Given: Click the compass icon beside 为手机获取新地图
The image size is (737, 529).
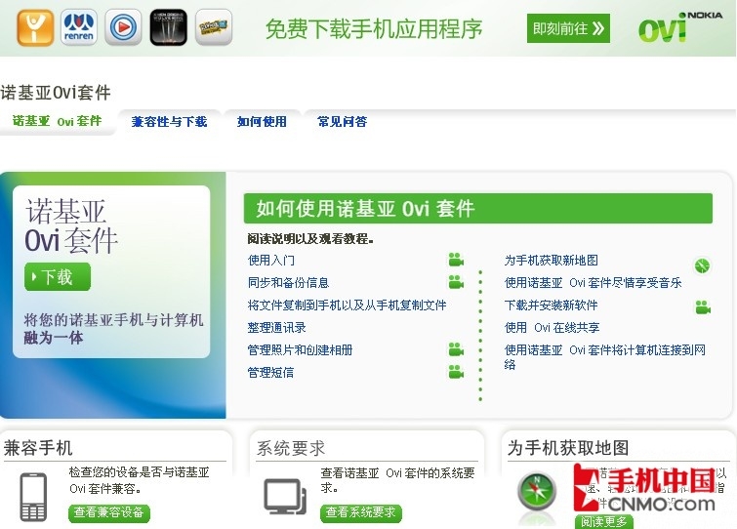Looking at the screenshot, I should [x=702, y=265].
